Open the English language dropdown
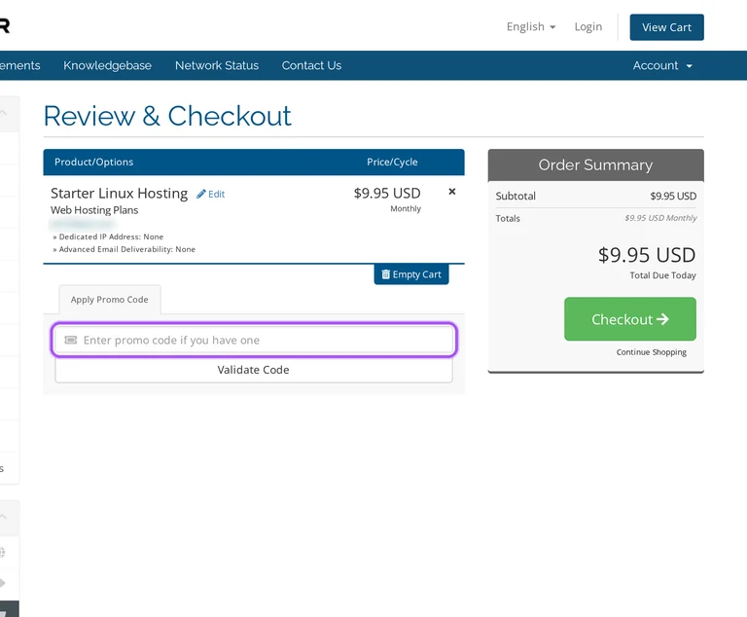Screen dimensions: 747x617 pyautogui.click(x=531, y=26)
